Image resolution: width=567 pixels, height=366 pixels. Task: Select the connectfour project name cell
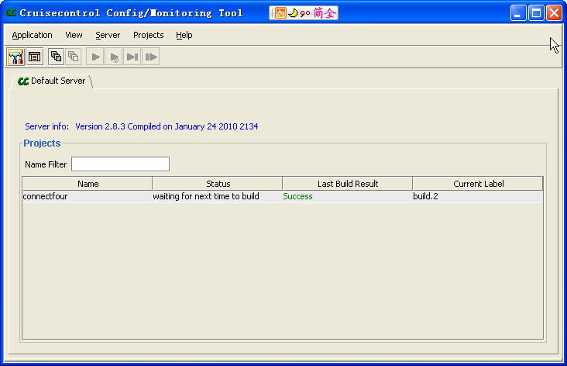tap(88, 197)
